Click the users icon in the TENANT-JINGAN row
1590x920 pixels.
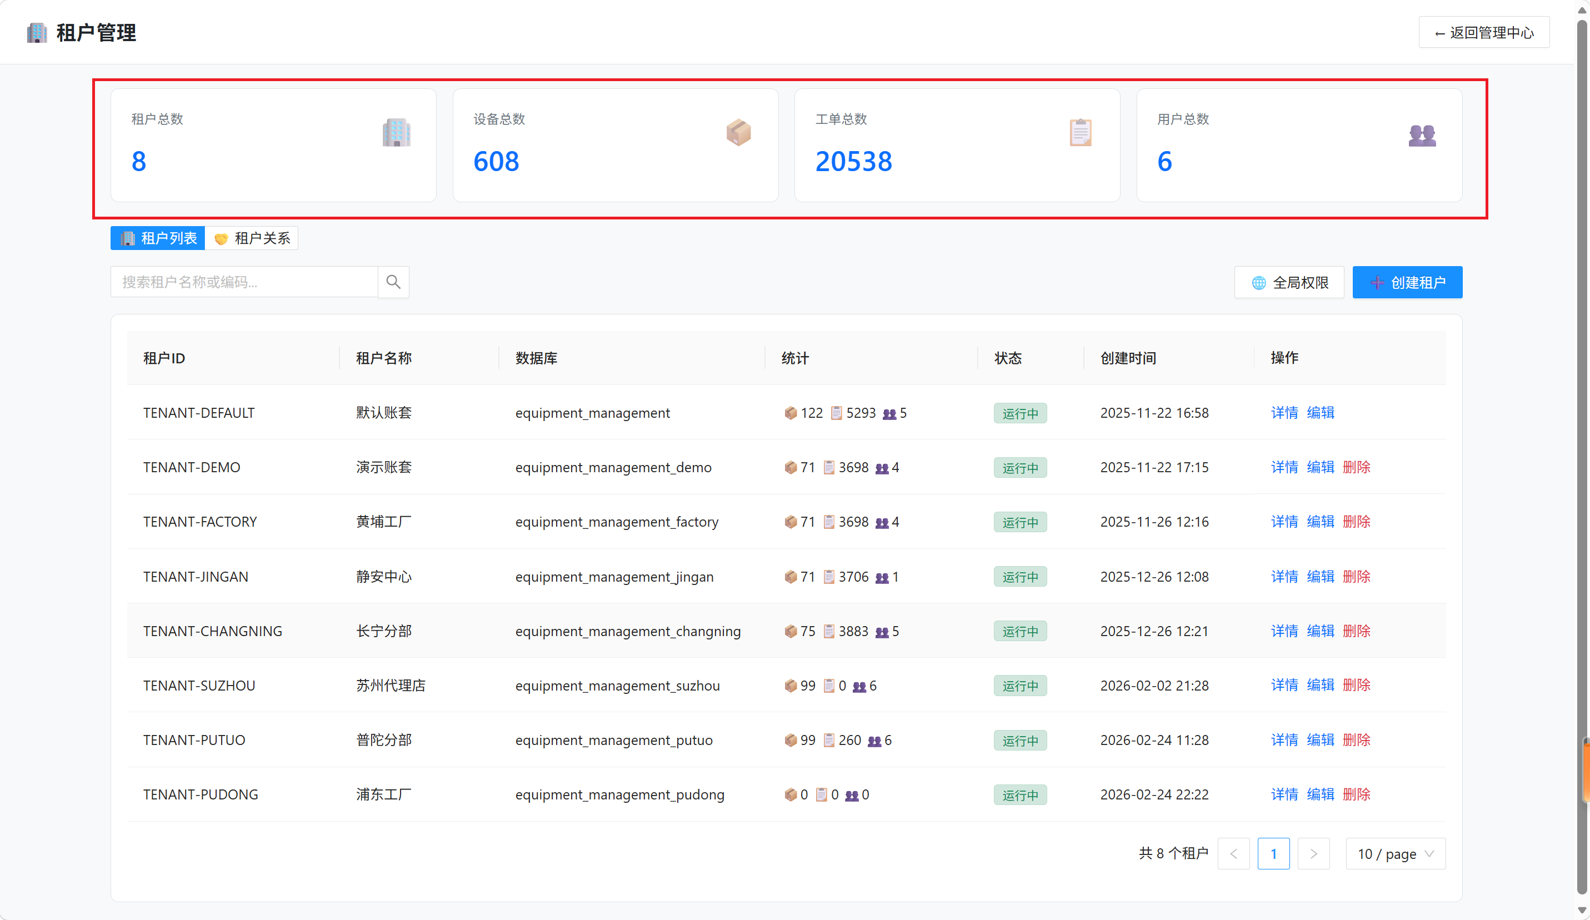point(882,577)
